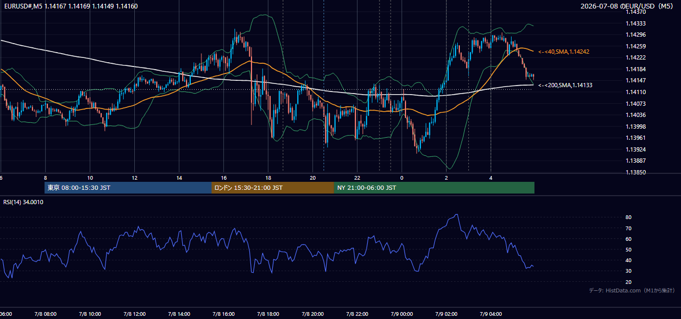Image resolution: width=681 pixels, height=319 pixels.
Task: Click RSI scale value 70
Action: point(628,228)
